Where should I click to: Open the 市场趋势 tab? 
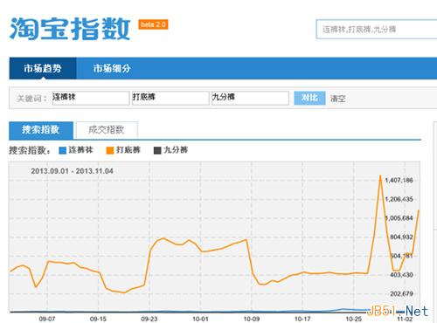click(43, 68)
